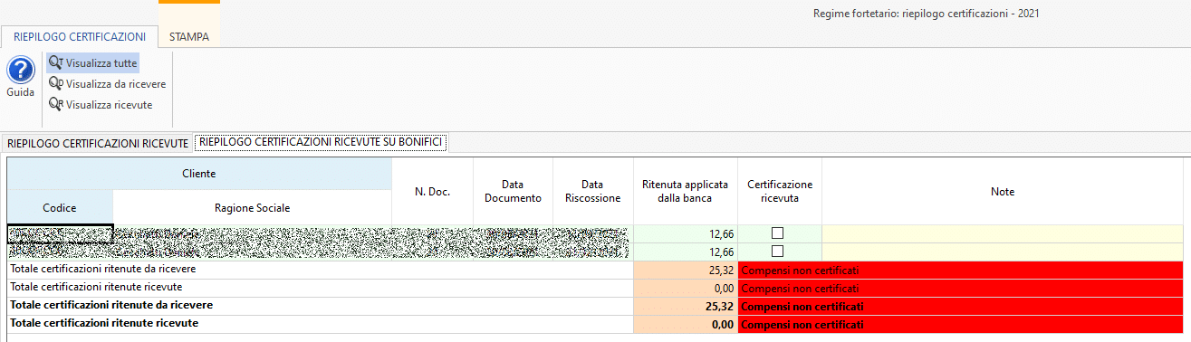Open the Guida help icon
The image size is (1191, 342).
click(x=20, y=71)
